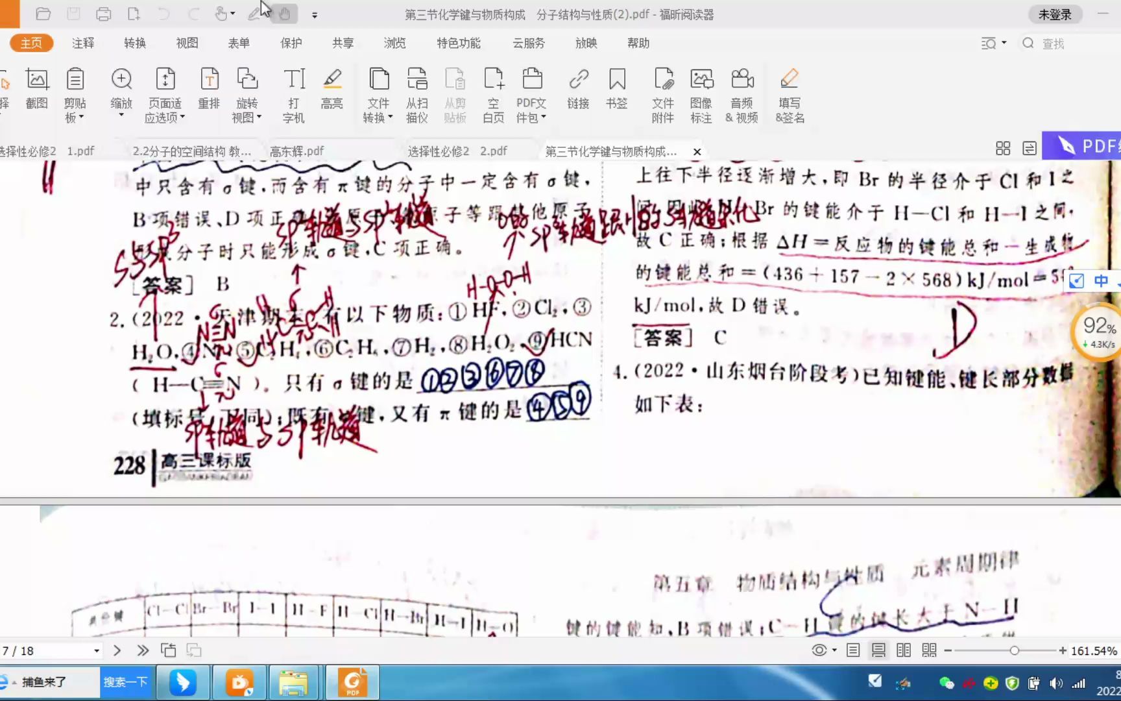Click the zoom level slider handle
1121x701 pixels.
pyautogui.click(x=1015, y=650)
